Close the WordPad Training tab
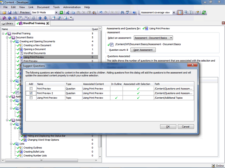 (x=47, y=23)
